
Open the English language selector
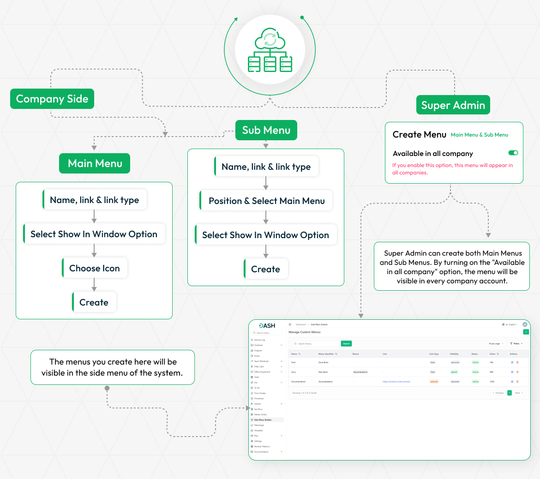pos(510,324)
